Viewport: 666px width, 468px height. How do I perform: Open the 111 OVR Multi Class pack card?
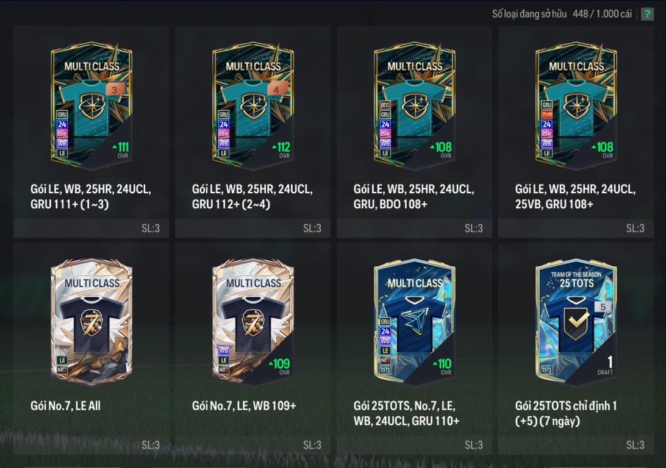[x=91, y=105]
